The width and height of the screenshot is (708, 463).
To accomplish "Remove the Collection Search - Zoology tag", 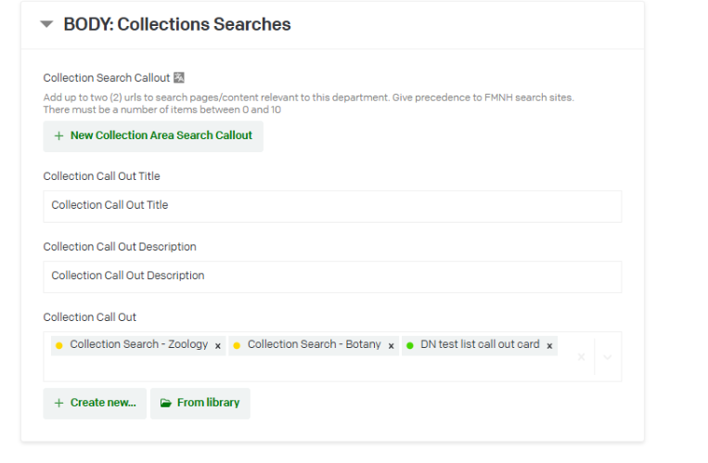I will click(218, 345).
